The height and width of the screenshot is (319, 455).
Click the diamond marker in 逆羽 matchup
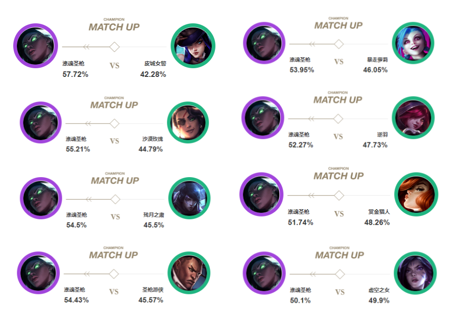338,119
